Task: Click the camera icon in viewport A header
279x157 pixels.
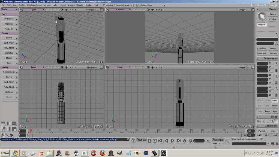Action: pos(62,10)
